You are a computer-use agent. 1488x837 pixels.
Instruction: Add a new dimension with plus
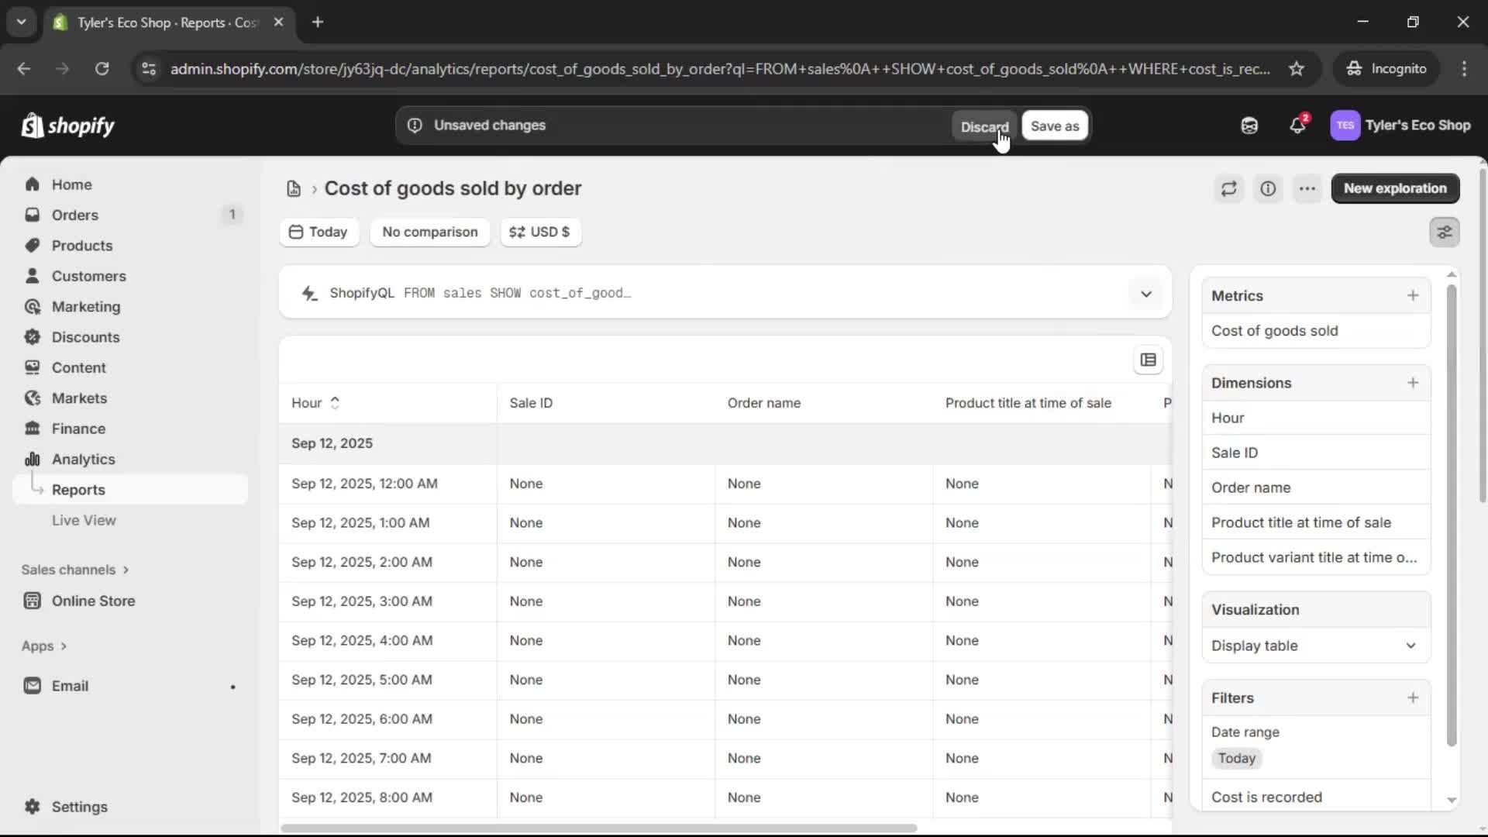click(x=1412, y=383)
